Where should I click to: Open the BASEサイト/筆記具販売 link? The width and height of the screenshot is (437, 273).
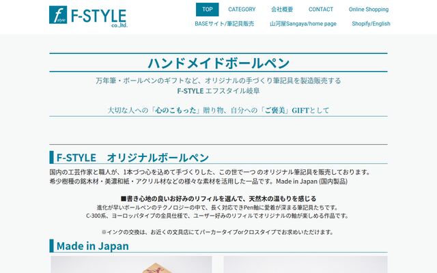(225, 24)
